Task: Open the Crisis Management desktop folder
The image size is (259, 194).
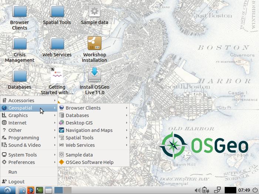Action: pos(20,44)
